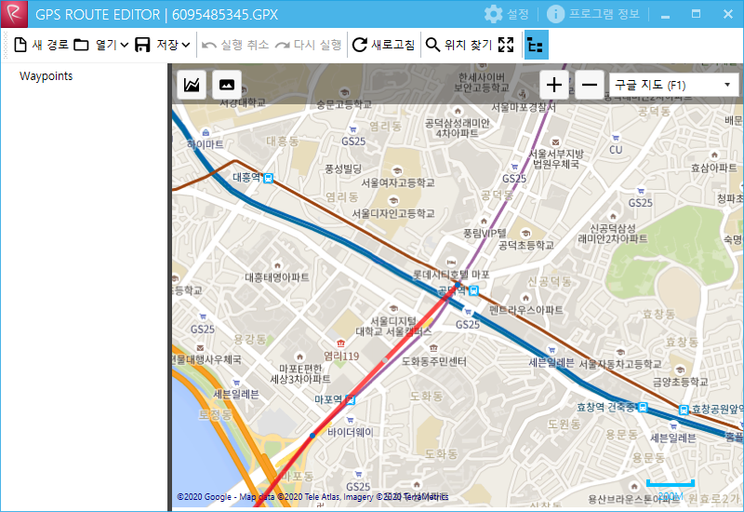Show the elevation chart button
Image resolution: width=744 pixels, height=512 pixels.
[x=192, y=85]
